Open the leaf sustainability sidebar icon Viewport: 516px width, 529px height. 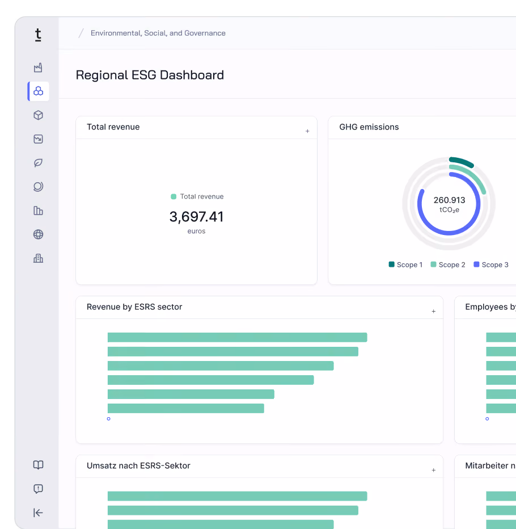click(38, 163)
